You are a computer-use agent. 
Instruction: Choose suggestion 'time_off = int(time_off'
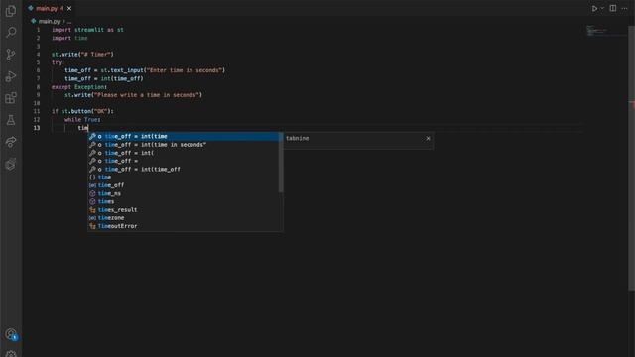pyautogui.click(x=183, y=170)
